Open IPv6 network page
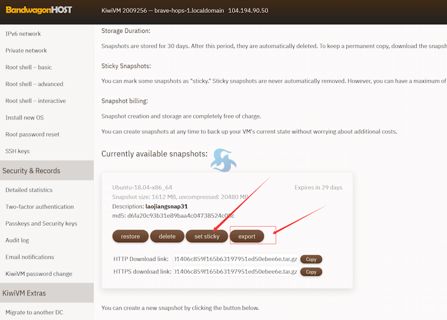 [23, 34]
